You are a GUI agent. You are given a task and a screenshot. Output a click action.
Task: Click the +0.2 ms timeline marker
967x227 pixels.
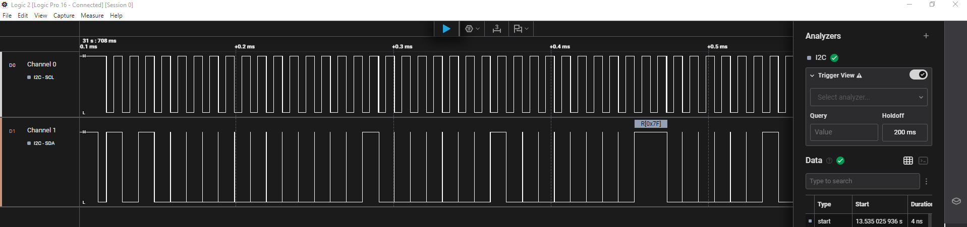[x=245, y=46]
